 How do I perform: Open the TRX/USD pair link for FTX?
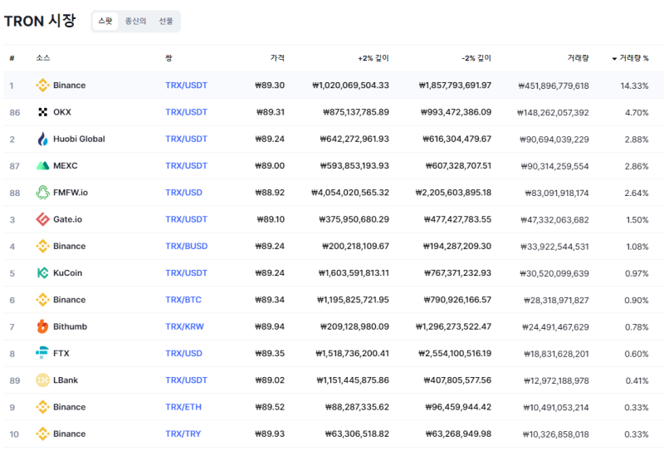183,354
